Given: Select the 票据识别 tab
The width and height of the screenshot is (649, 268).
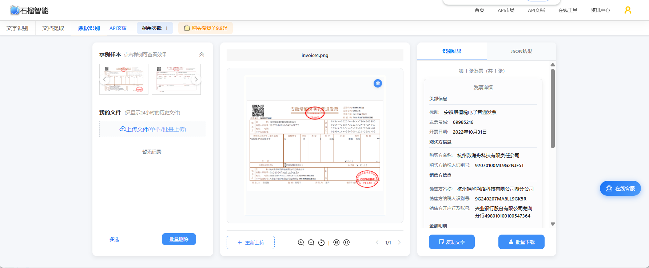Looking at the screenshot, I should [x=89, y=28].
